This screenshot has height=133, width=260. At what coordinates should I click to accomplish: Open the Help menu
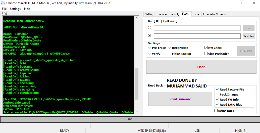(x=27, y=9)
